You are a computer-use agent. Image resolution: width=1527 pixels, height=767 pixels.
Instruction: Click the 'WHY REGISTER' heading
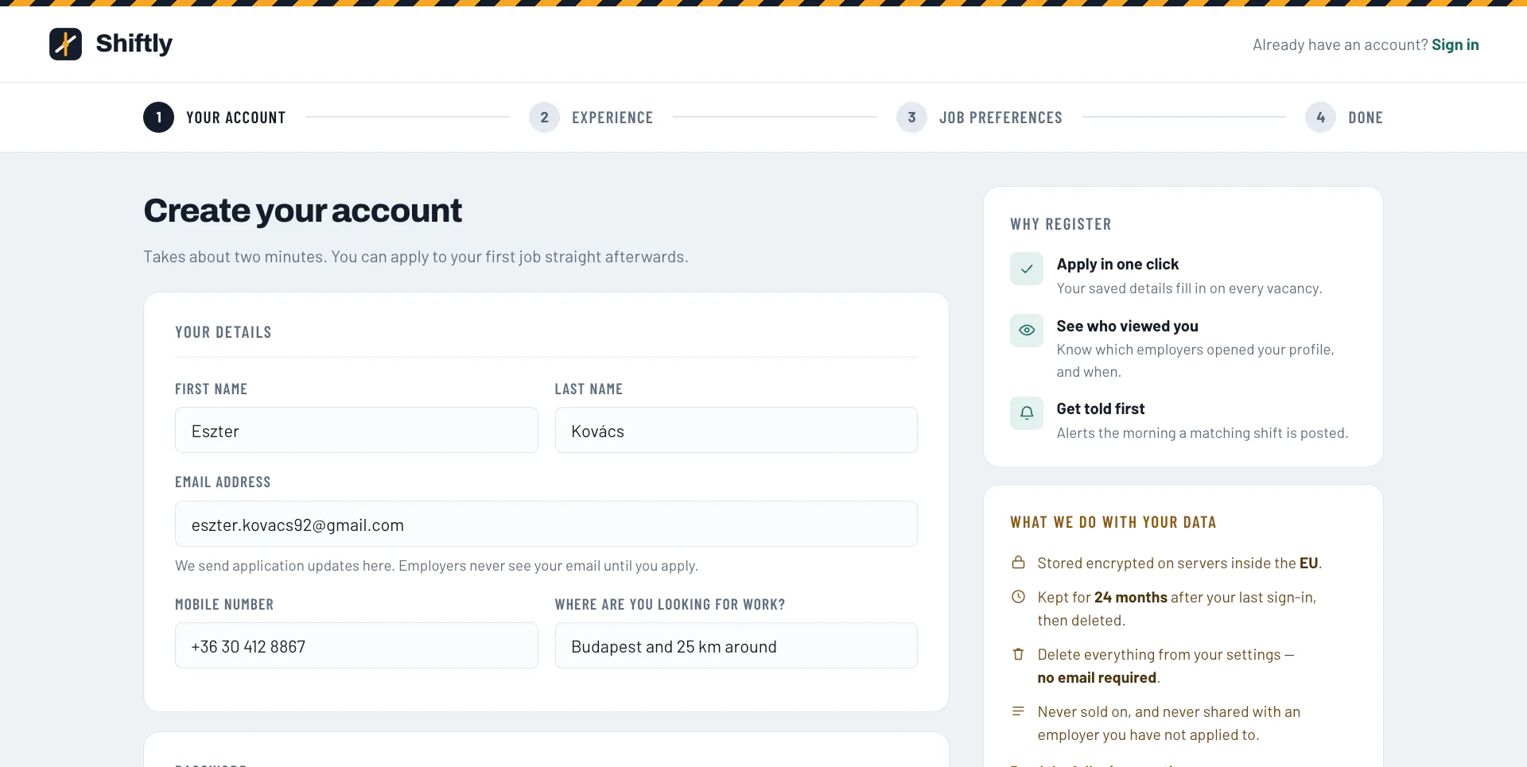[x=1061, y=224]
